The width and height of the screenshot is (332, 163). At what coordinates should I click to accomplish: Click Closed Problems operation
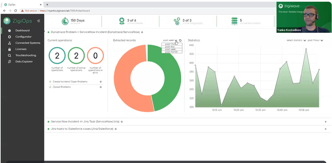pos(62,87)
